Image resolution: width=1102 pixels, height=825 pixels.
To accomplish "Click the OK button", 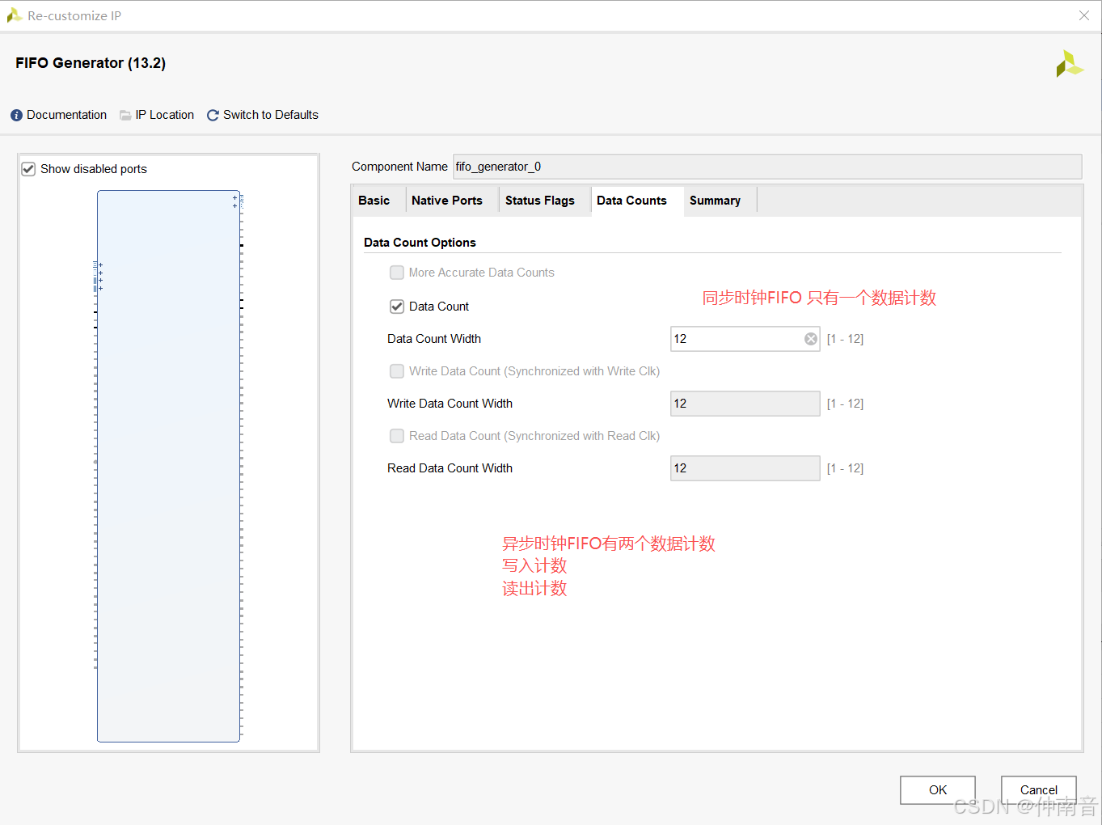I will (x=938, y=790).
